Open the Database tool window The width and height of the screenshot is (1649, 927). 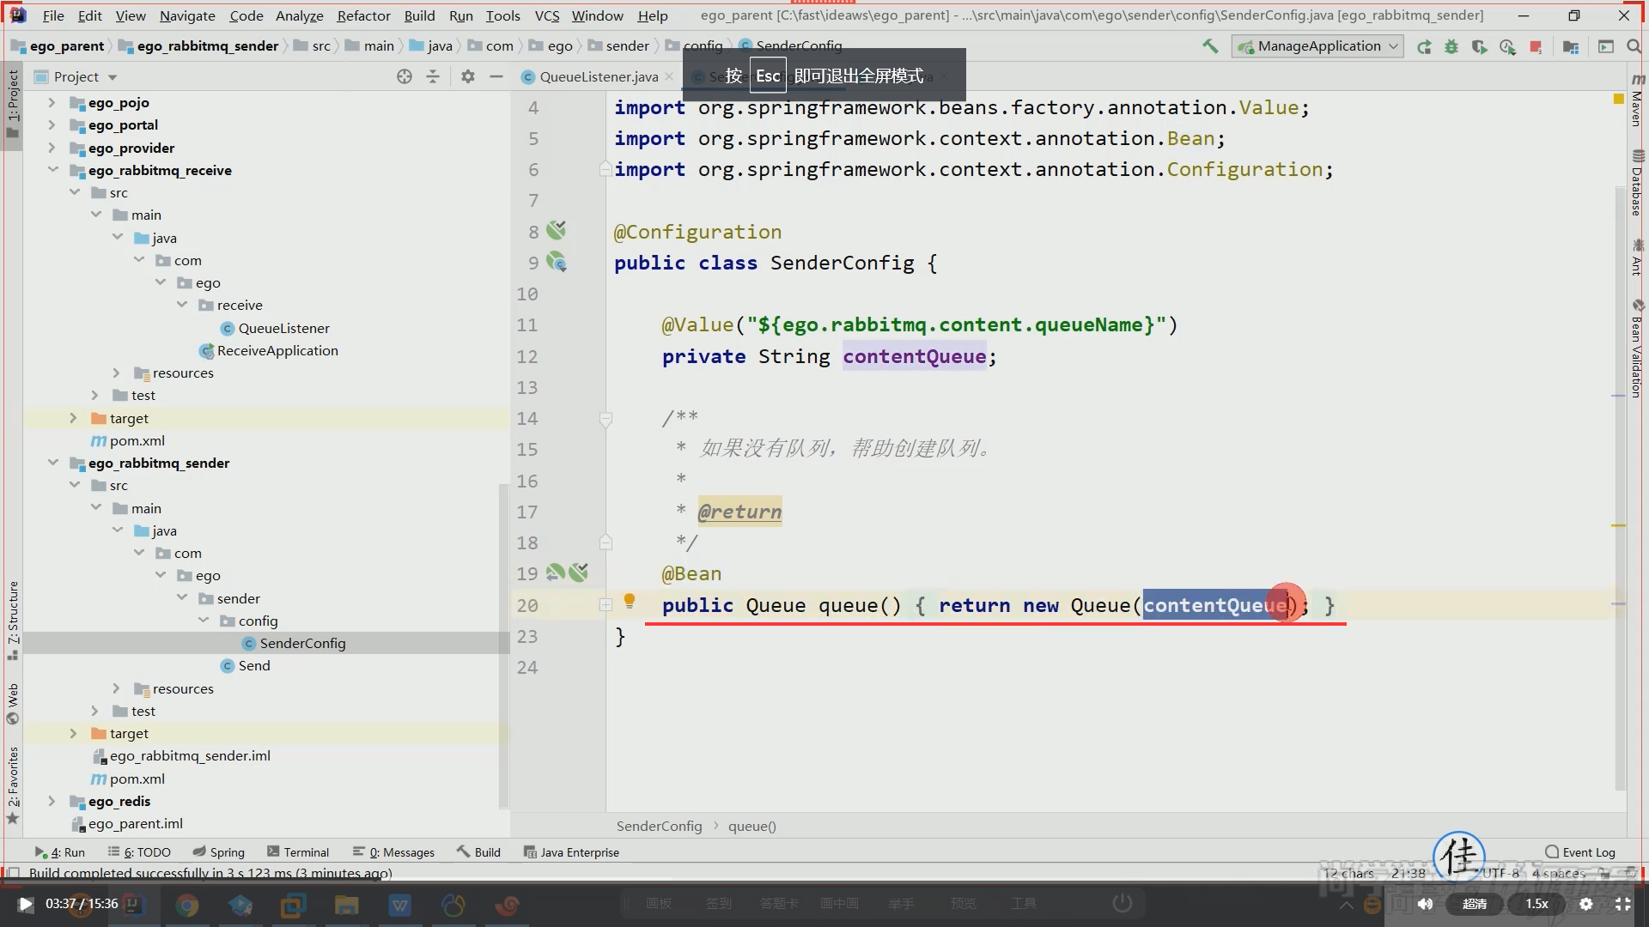coord(1637,184)
